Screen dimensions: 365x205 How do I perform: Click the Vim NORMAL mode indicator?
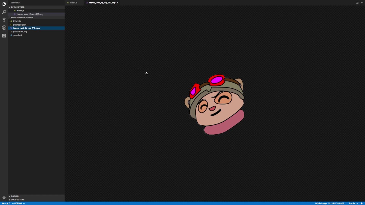18,203
